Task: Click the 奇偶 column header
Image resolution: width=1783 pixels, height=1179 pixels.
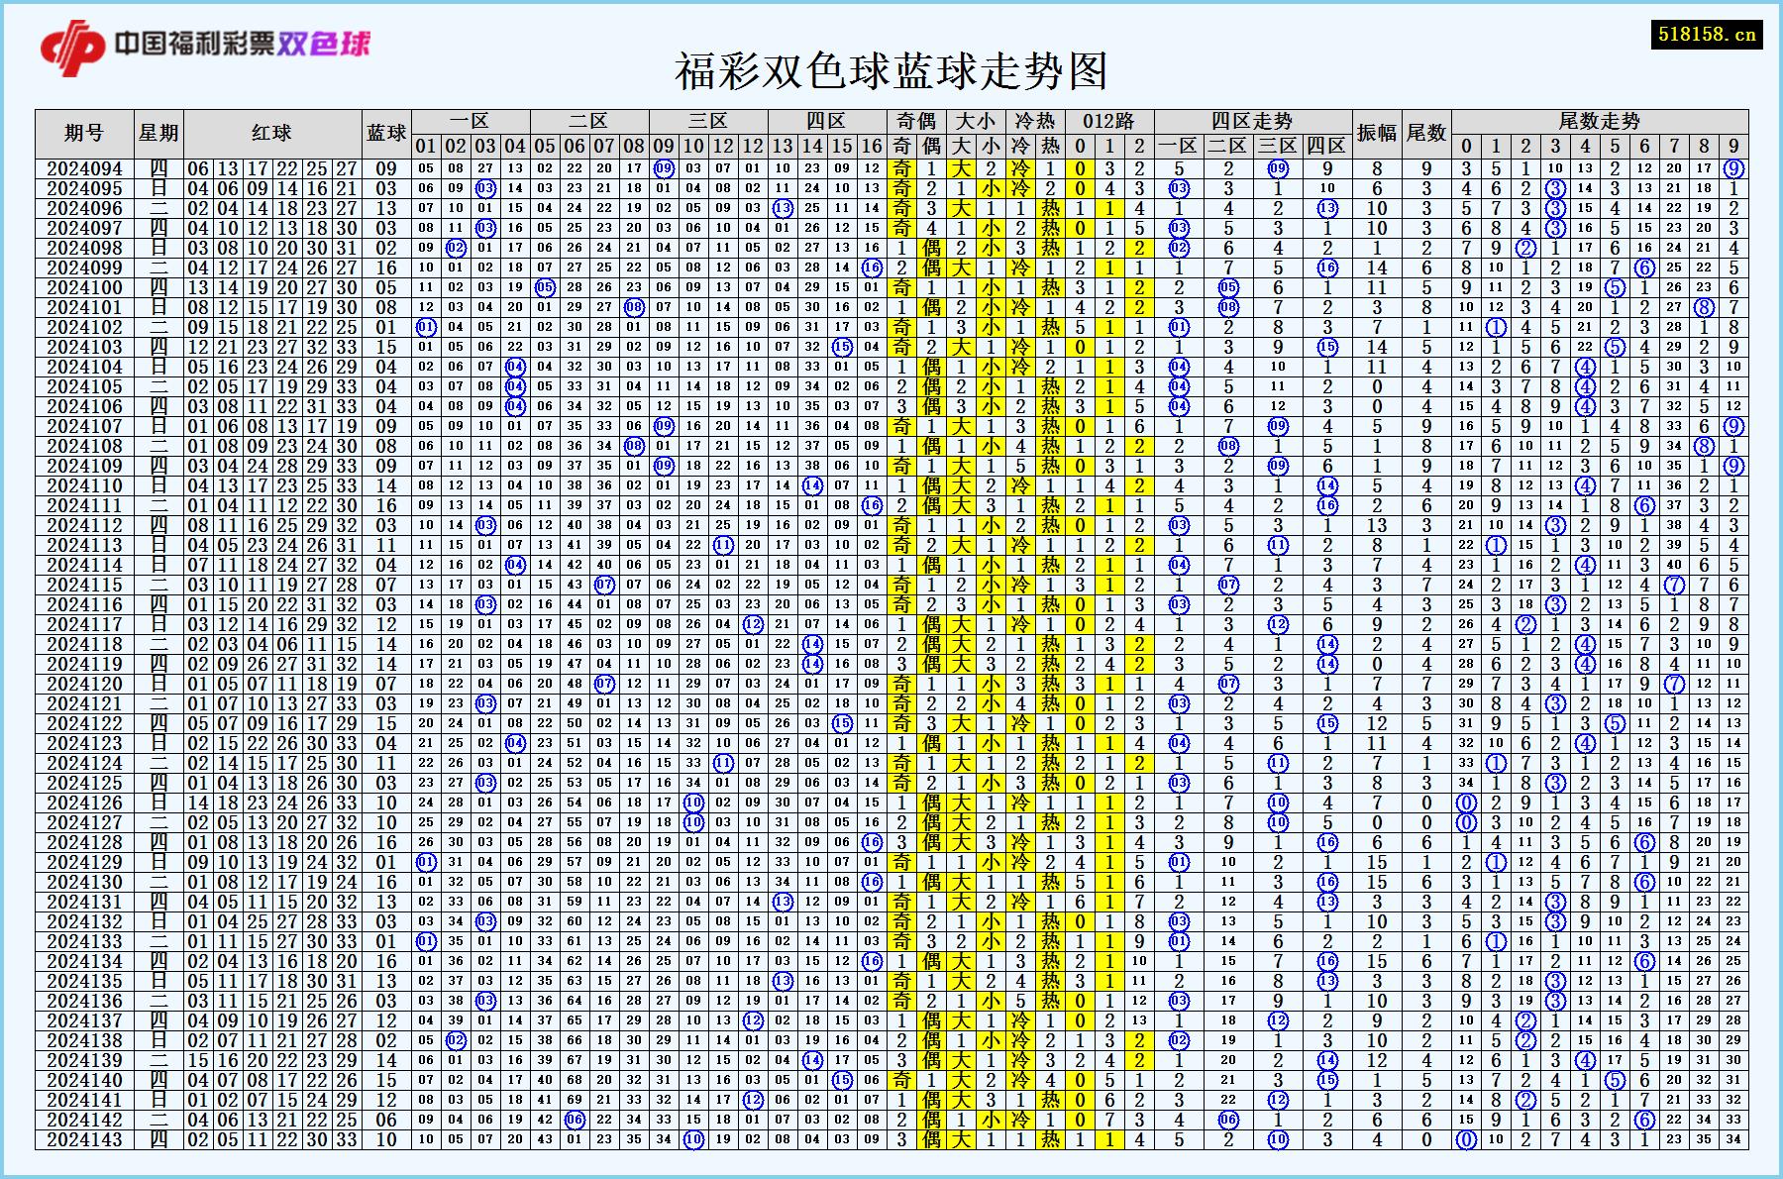Action: 916,119
